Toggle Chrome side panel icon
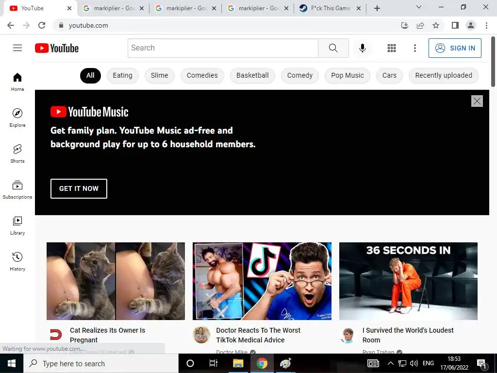Image resolution: width=497 pixels, height=373 pixels. (x=455, y=25)
